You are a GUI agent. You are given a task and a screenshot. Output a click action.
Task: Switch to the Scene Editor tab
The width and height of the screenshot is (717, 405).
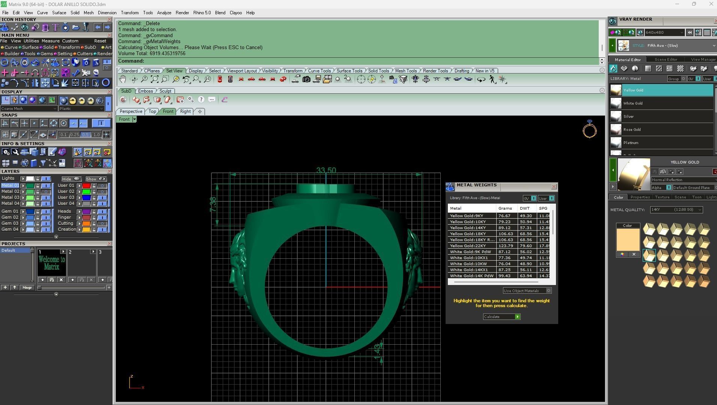tap(666, 60)
